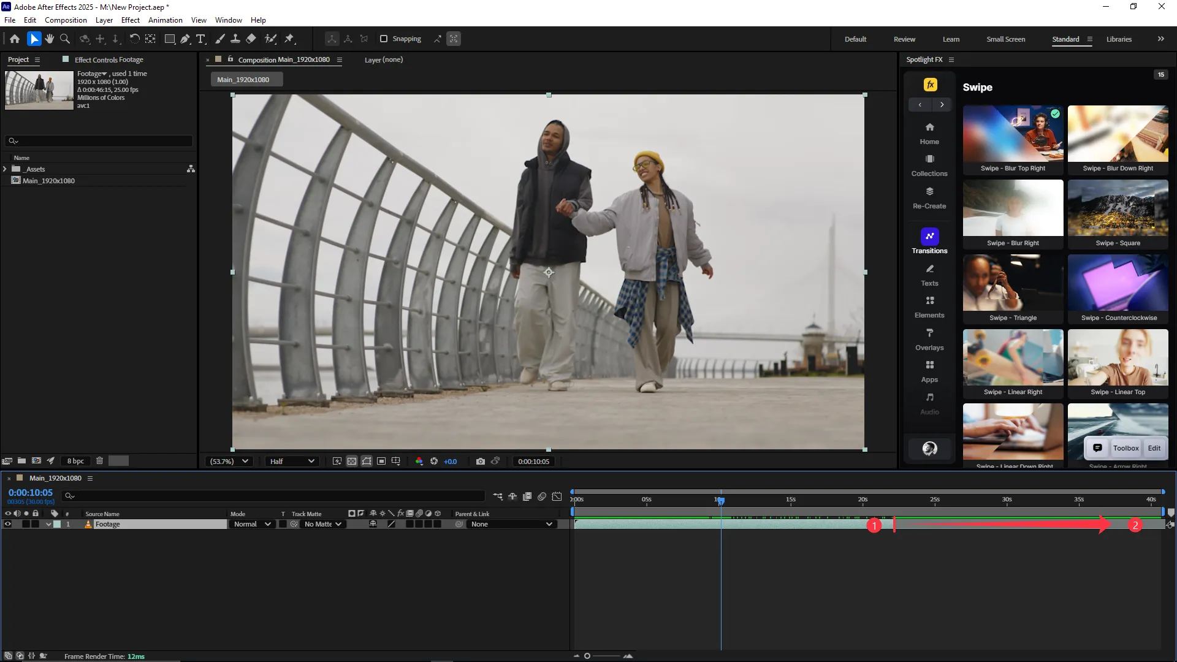Open Transitions in Spotlight FX sidebar
The width and height of the screenshot is (1177, 662).
tap(929, 241)
